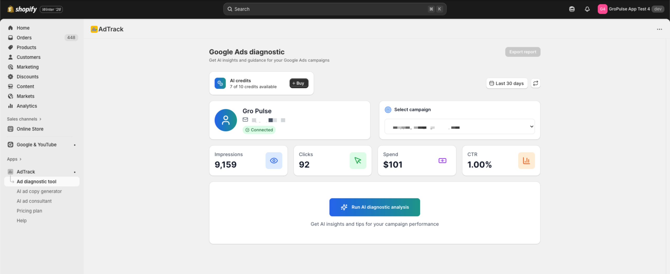670x274 pixels.
Task: Click the Clicks cursor icon
Action: [x=358, y=161]
